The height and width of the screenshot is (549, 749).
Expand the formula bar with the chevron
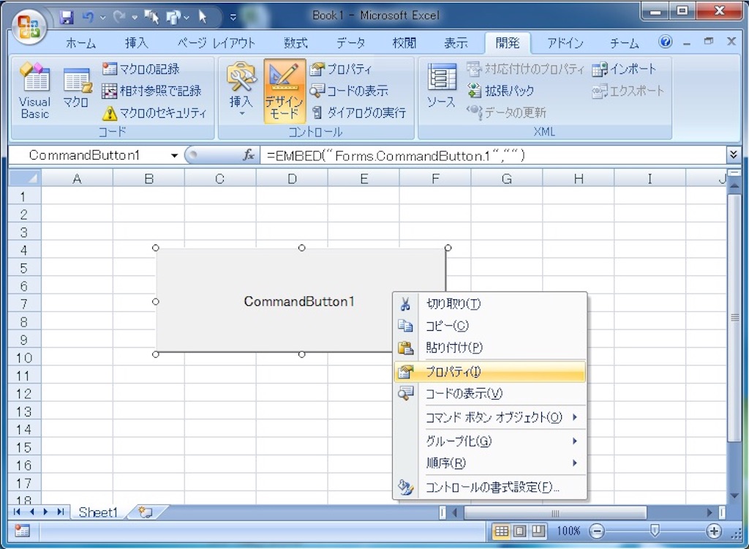[x=733, y=154]
